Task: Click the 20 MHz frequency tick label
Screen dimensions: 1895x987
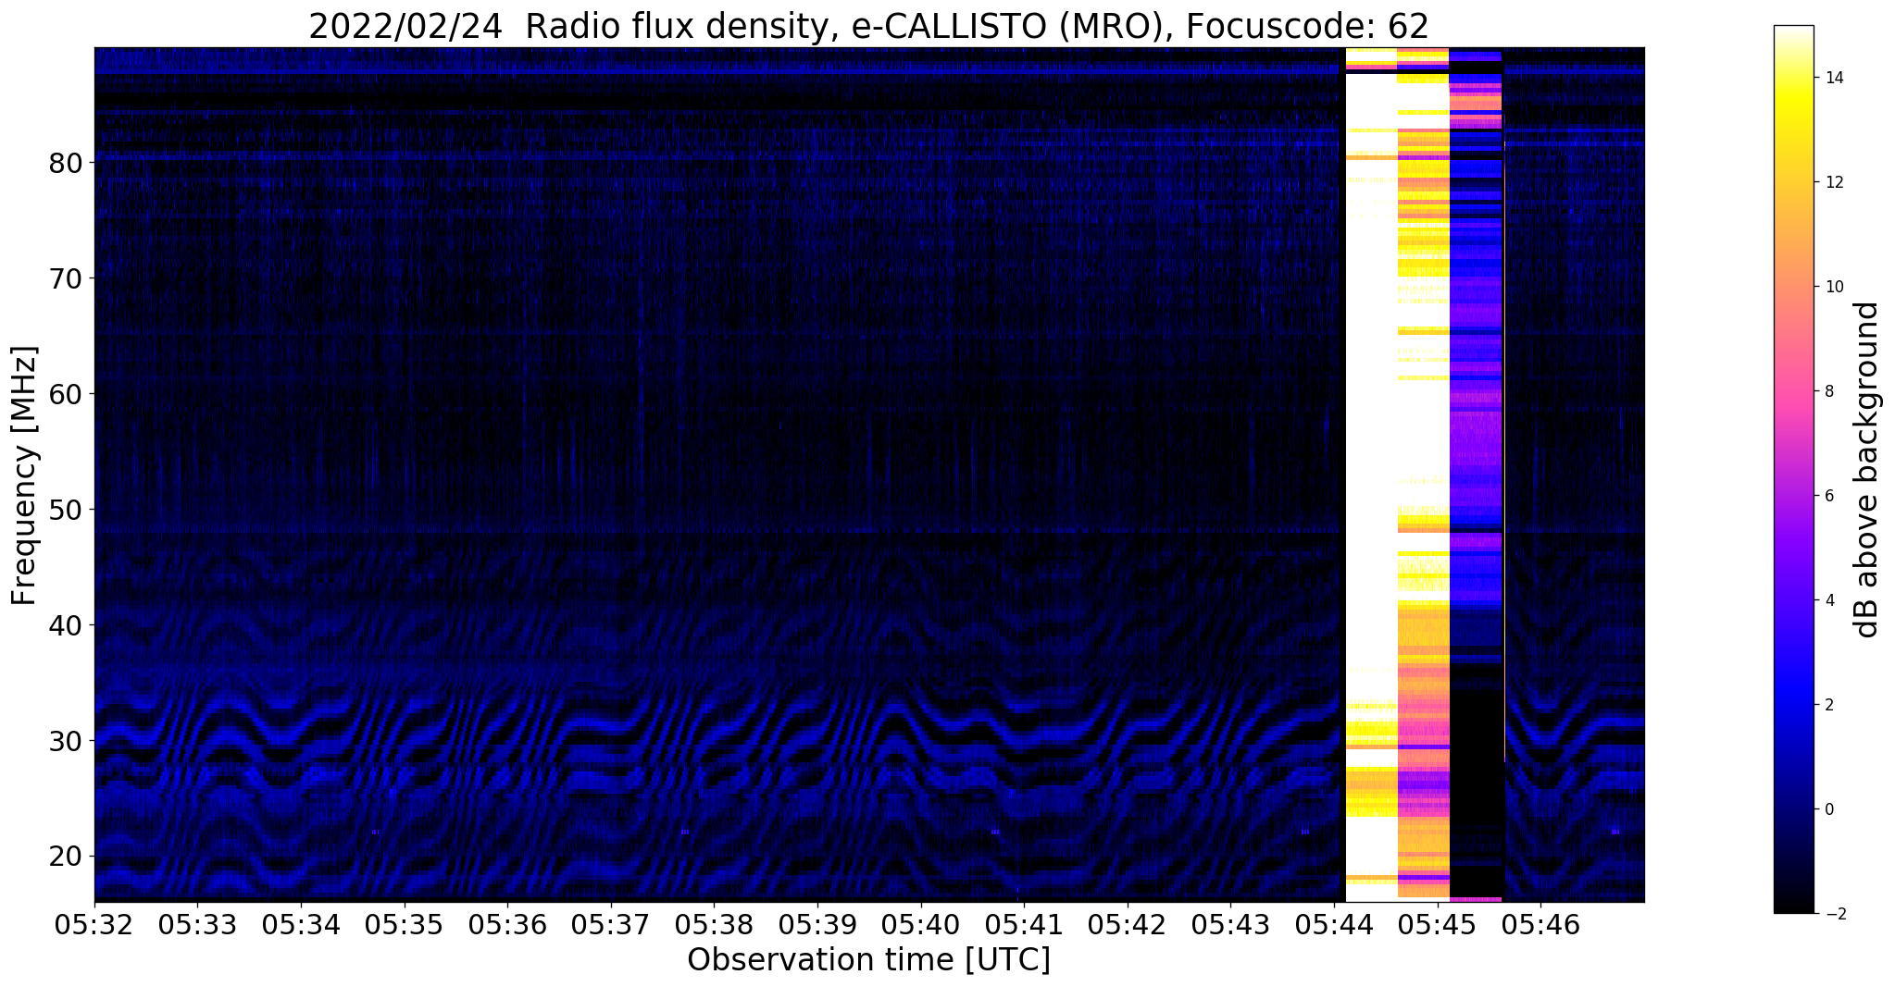Action: (x=65, y=857)
